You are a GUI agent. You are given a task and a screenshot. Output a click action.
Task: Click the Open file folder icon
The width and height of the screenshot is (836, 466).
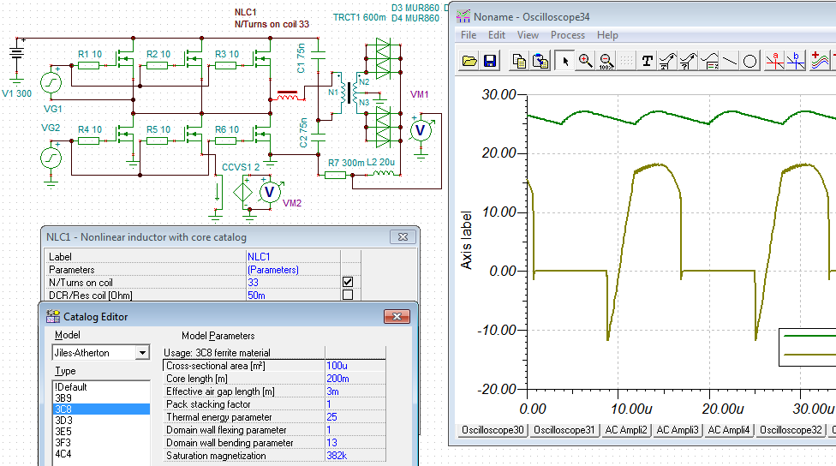click(x=469, y=61)
